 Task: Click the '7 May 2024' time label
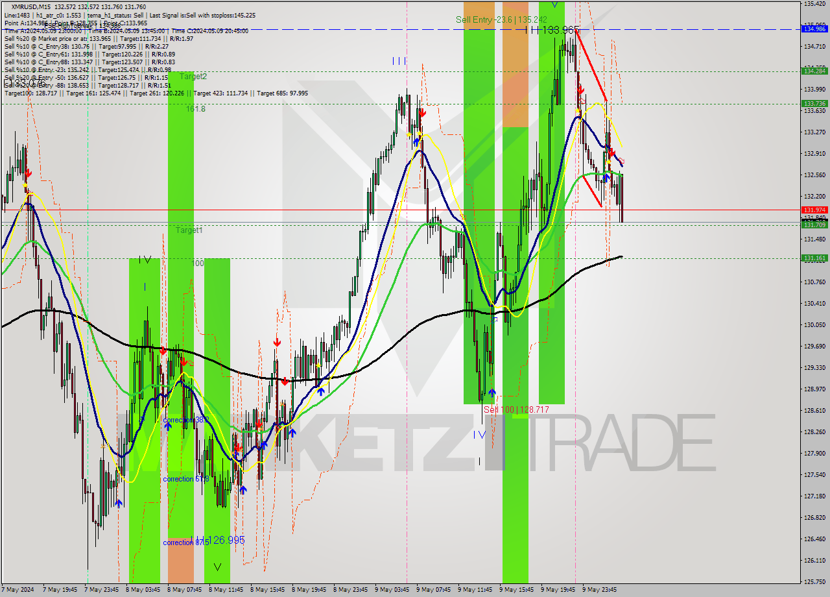pyautogui.click(x=18, y=590)
